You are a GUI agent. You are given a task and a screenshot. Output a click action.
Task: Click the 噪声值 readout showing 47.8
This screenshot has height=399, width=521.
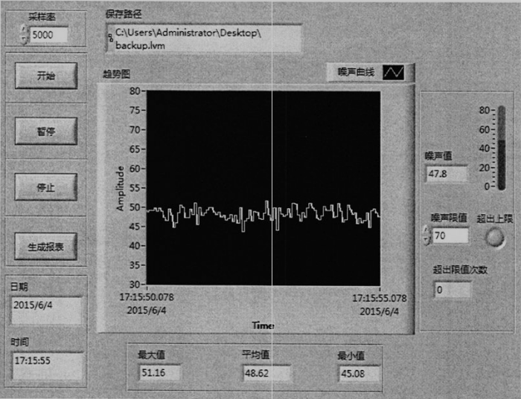444,174
